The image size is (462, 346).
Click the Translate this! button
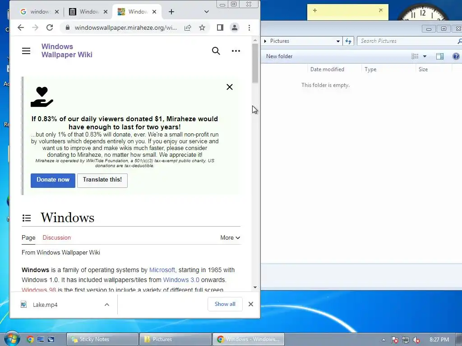(x=102, y=180)
